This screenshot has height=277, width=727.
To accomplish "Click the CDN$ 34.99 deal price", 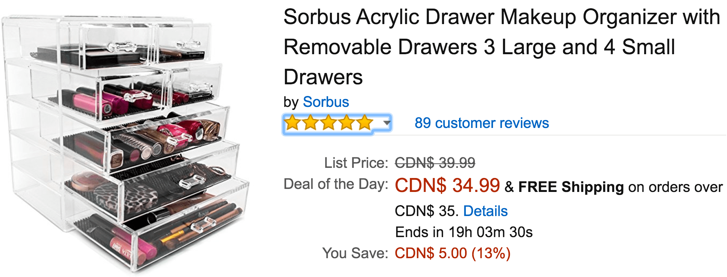I will tap(447, 185).
